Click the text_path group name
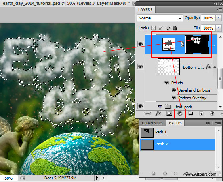The image size is (223, 182). coord(184,107)
